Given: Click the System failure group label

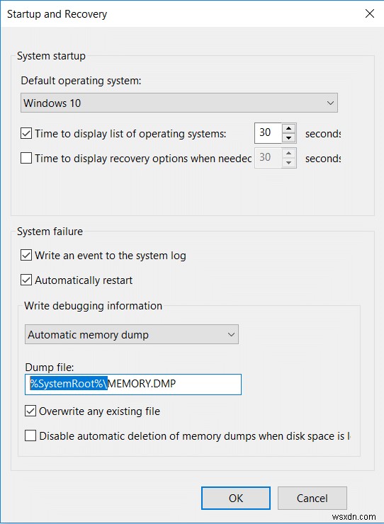Looking at the screenshot, I should [x=50, y=232].
